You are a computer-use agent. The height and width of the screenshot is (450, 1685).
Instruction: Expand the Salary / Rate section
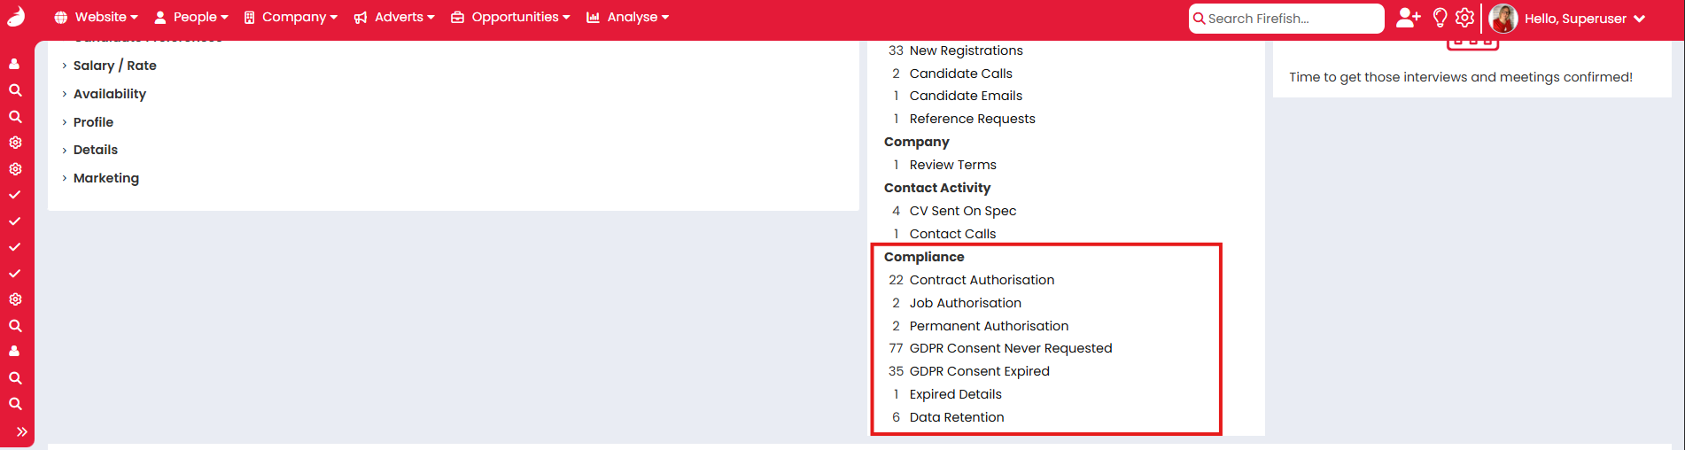(109, 66)
